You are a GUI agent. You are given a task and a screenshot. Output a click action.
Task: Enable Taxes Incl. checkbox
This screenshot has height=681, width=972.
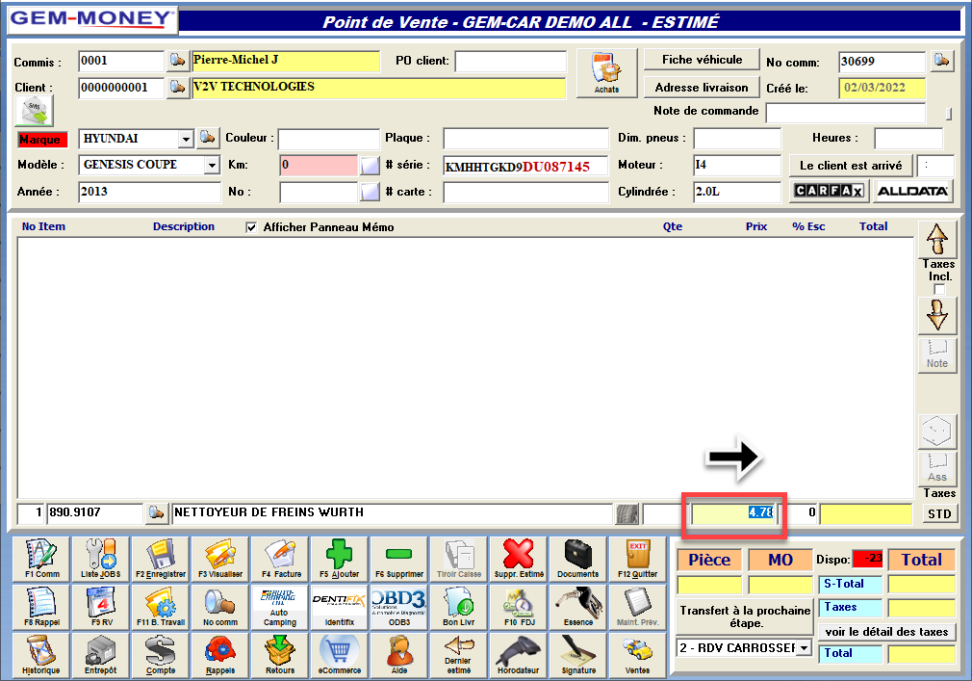[x=940, y=290]
